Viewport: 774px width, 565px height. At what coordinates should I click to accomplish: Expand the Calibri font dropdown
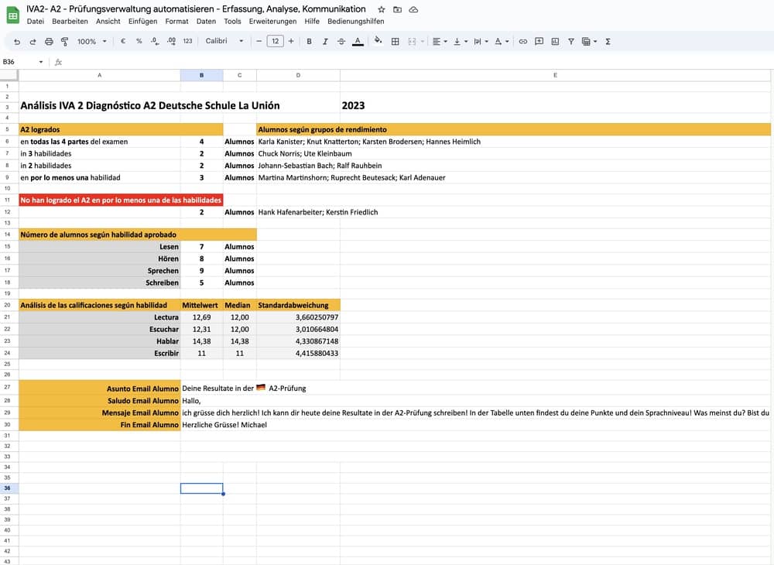coord(224,41)
